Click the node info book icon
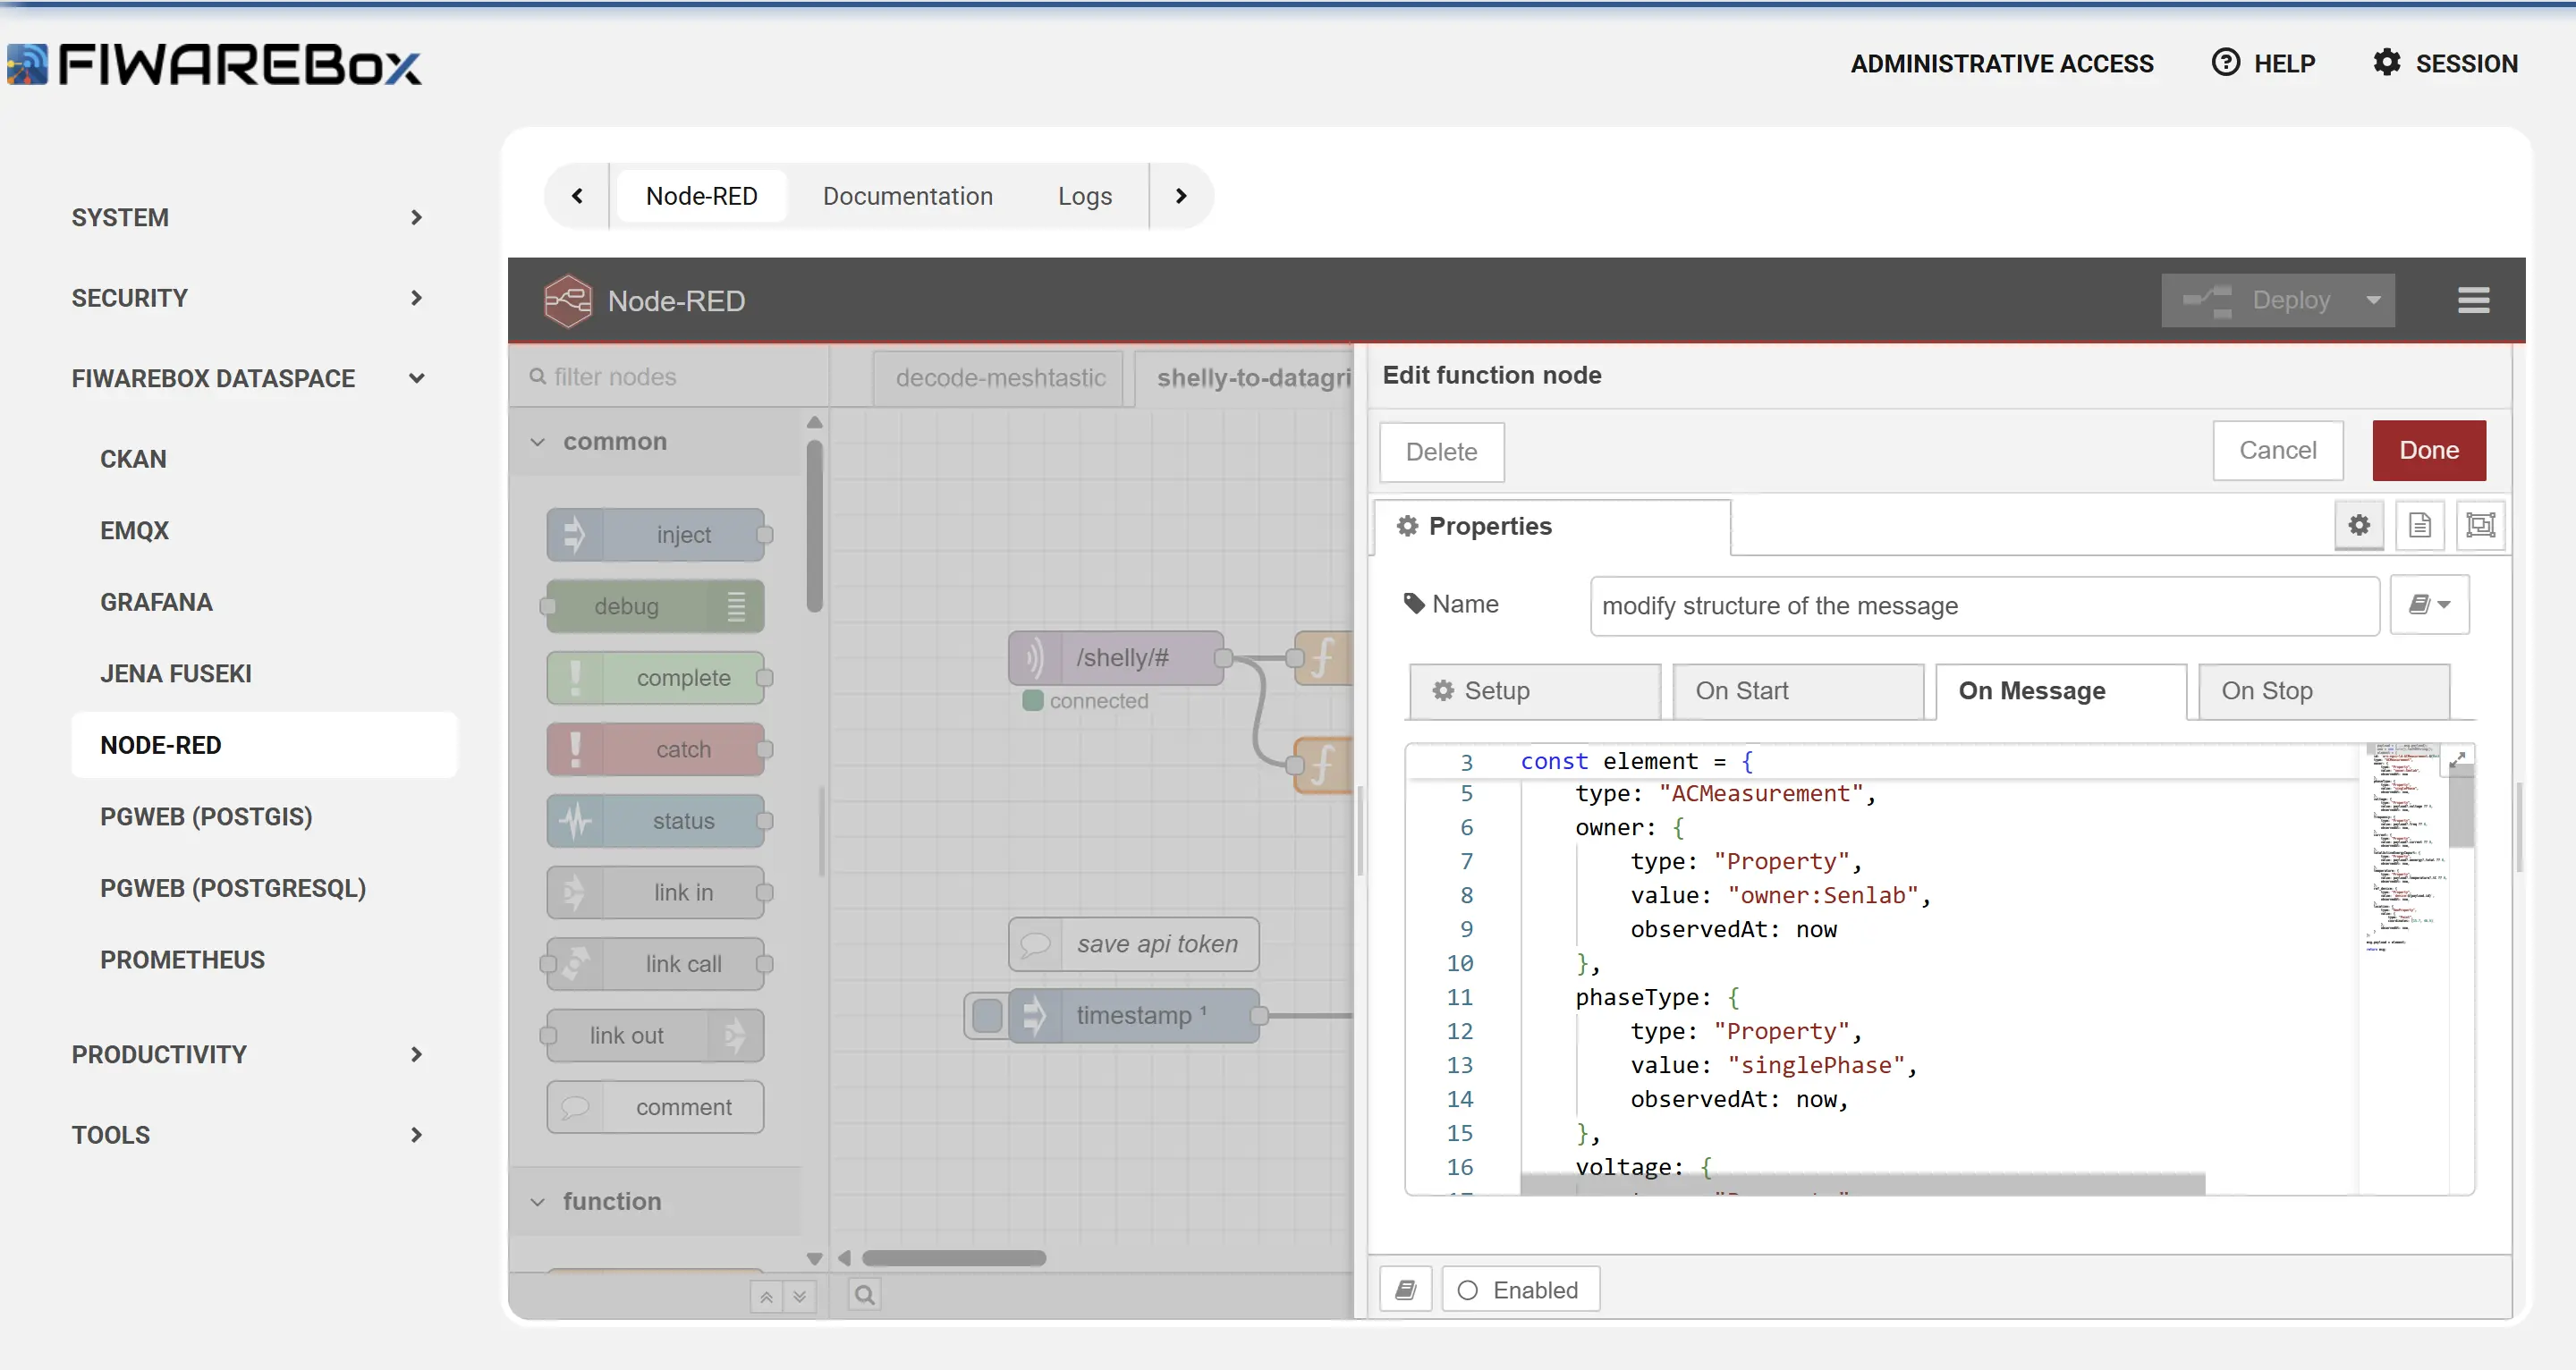The width and height of the screenshot is (2576, 1370). tap(1405, 1290)
